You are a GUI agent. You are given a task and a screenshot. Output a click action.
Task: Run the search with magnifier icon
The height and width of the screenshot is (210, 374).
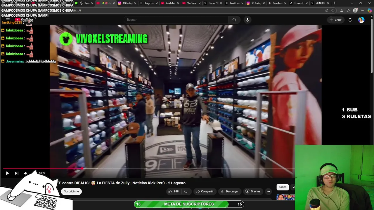click(x=234, y=20)
